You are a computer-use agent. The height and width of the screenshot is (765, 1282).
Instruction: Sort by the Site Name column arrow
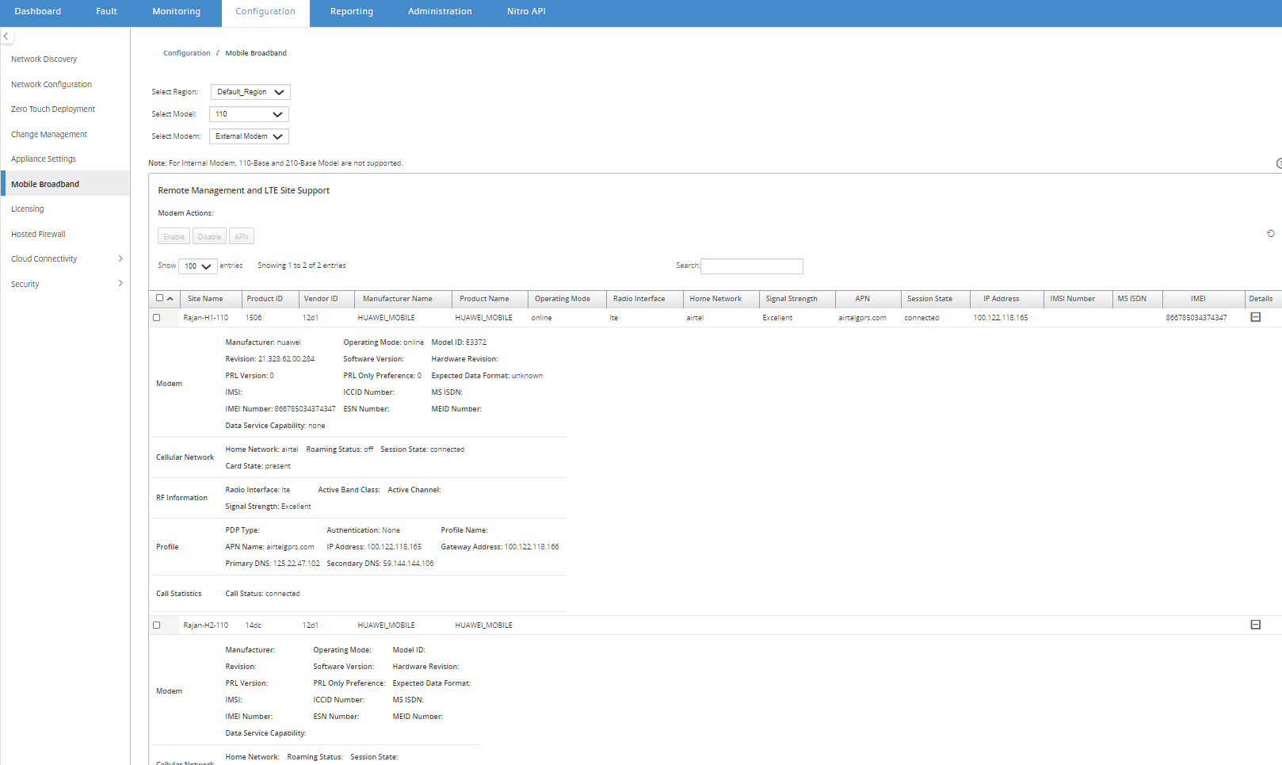click(170, 299)
